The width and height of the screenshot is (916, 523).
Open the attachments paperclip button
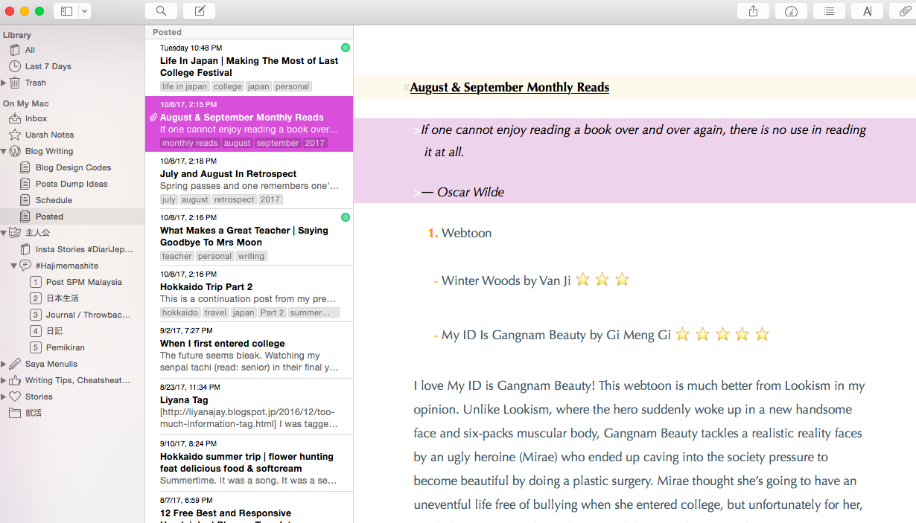[x=905, y=11]
